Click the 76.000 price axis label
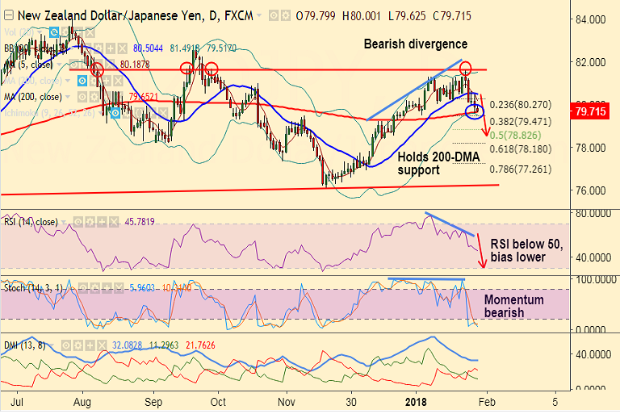This screenshot has width=620, height=414. click(x=591, y=190)
